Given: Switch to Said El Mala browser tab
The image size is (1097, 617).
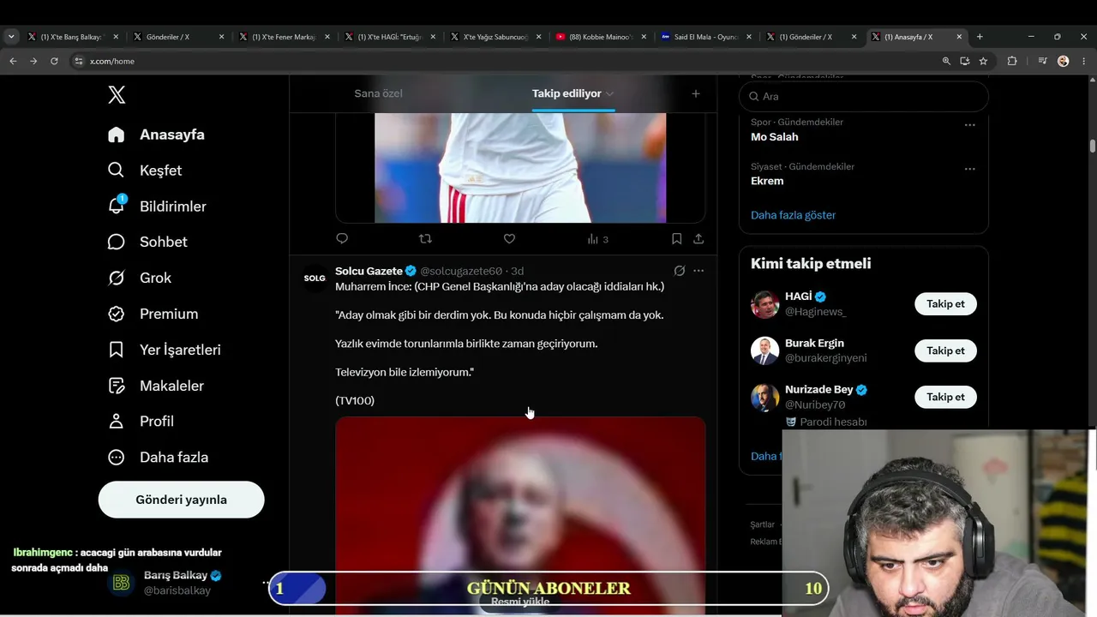Looking at the screenshot, I should [706, 37].
